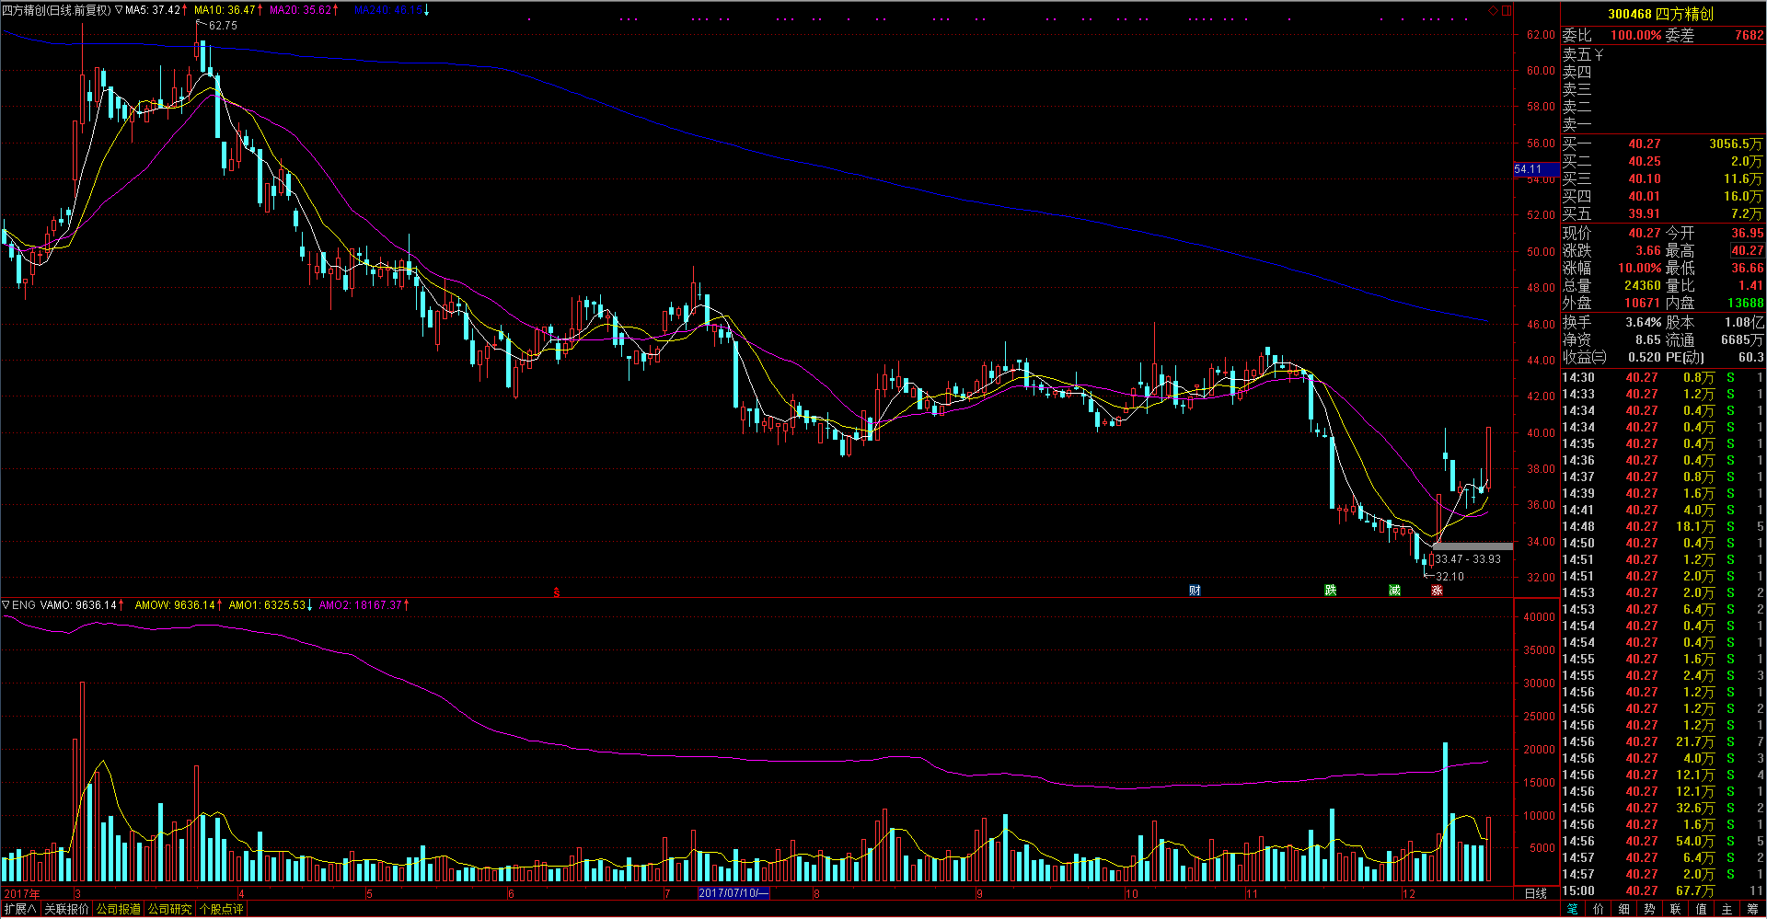Open the chart type dropdown next to 四方精创
The image size is (1767, 919).
tap(119, 10)
